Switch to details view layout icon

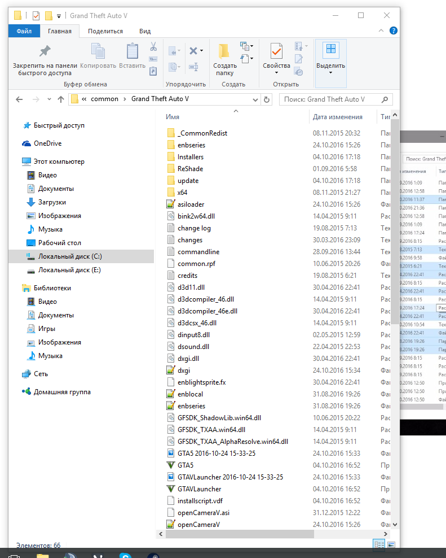pyautogui.click(x=379, y=545)
